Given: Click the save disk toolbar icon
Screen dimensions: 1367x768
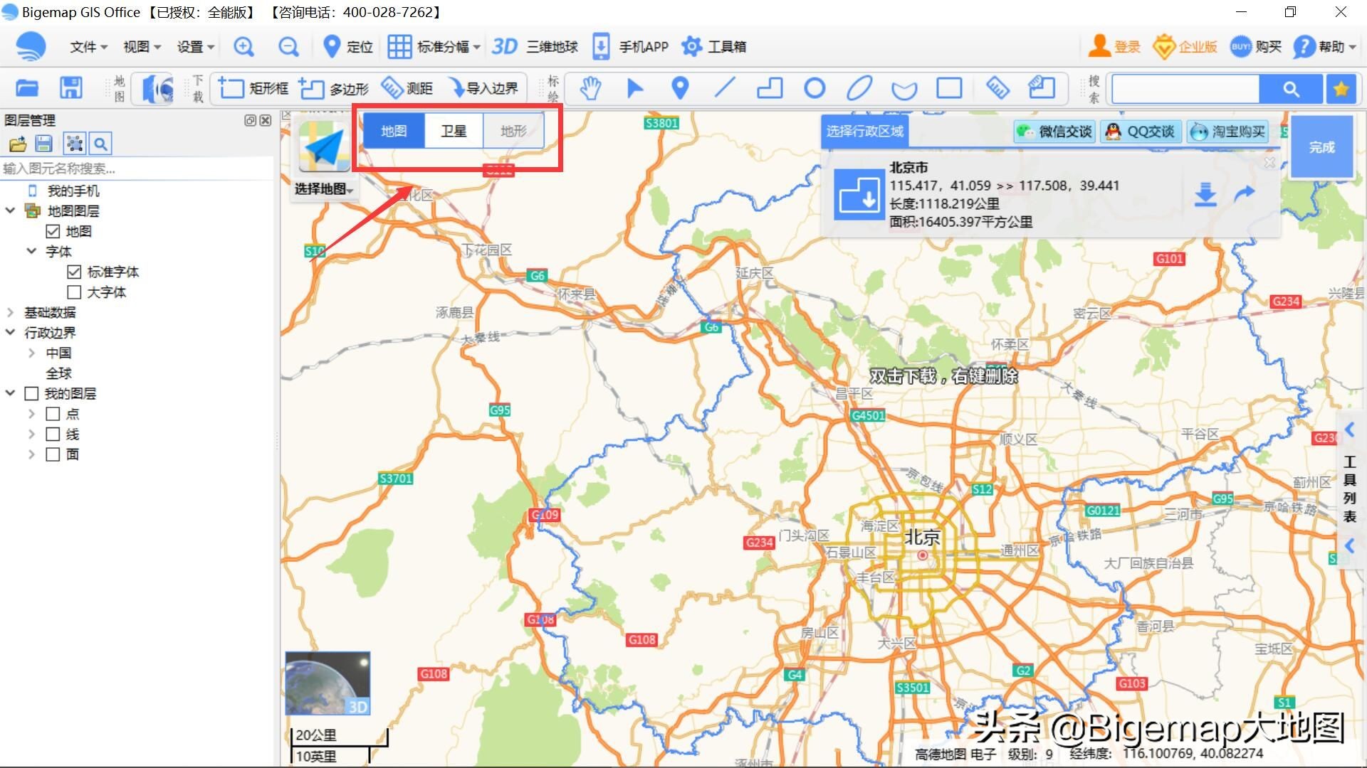Looking at the screenshot, I should tap(70, 88).
